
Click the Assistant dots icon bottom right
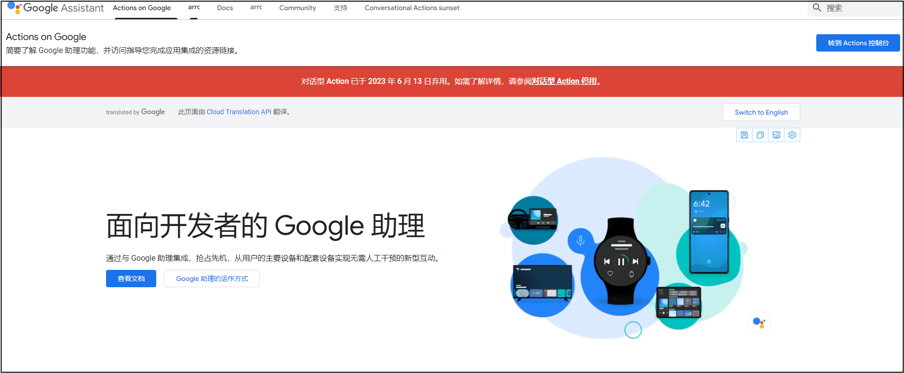tap(759, 322)
